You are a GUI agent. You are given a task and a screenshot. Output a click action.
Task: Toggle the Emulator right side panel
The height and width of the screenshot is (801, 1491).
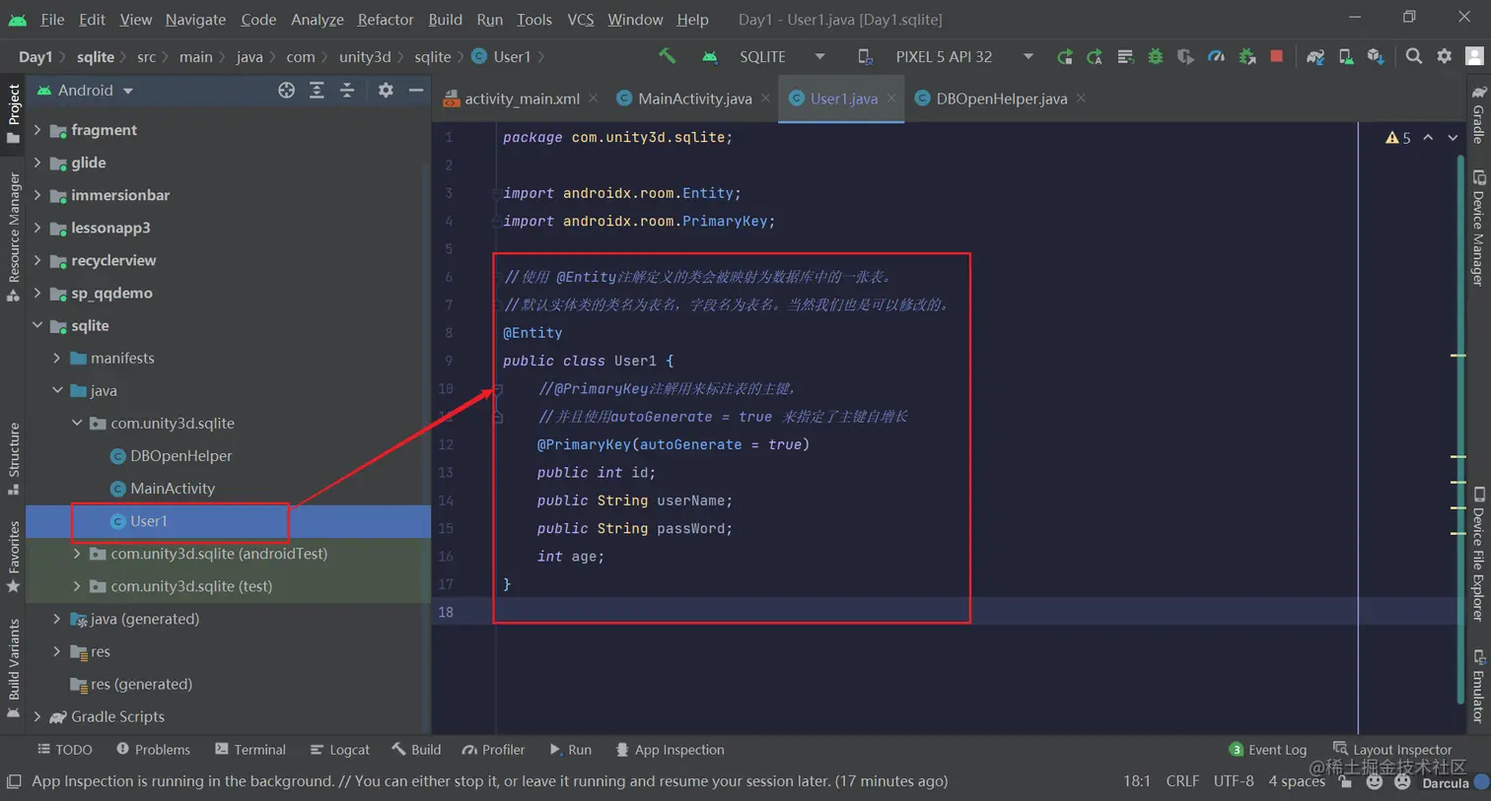click(1478, 686)
